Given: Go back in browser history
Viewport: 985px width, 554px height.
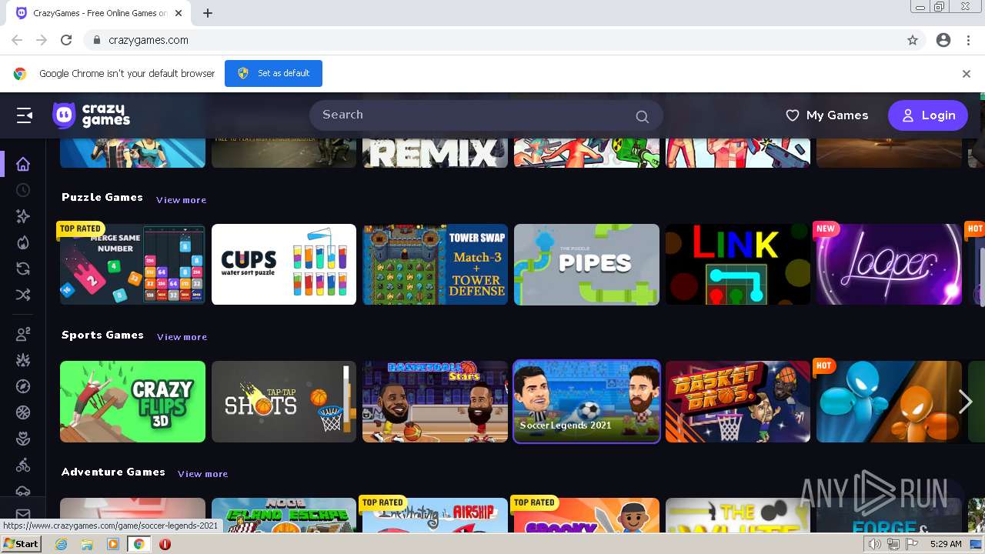Looking at the screenshot, I should tap(17, 40).
